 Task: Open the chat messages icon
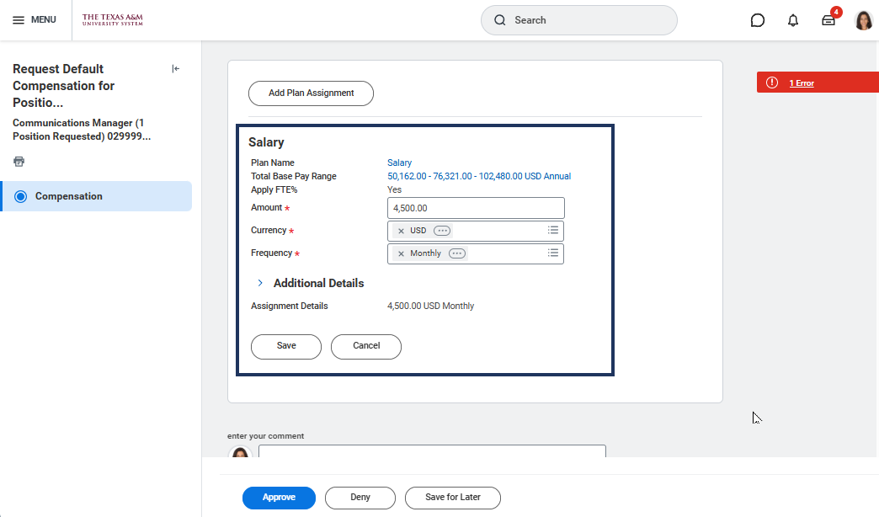(x=757, y=20)
